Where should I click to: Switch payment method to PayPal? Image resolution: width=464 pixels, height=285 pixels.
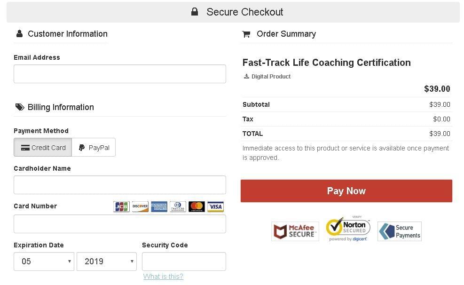click(x=94, y=147)
